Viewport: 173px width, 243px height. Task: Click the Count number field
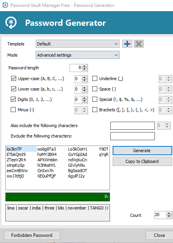tap(160, 215)
